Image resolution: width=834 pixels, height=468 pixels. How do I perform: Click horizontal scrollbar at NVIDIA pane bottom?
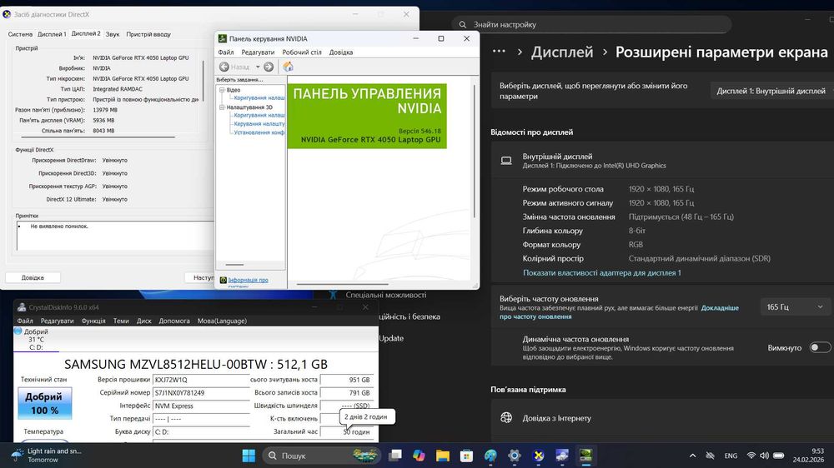[x=342, y=284]
